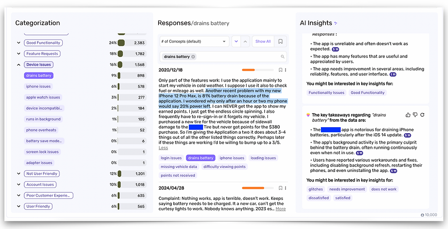Click Device Issues 1,568 count bar

pos(132,65)
